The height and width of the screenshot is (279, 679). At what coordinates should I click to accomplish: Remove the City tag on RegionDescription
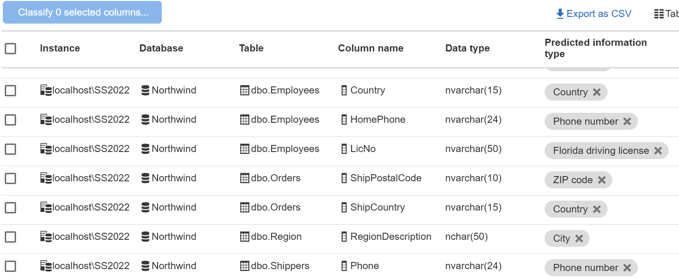coord(579,238)
